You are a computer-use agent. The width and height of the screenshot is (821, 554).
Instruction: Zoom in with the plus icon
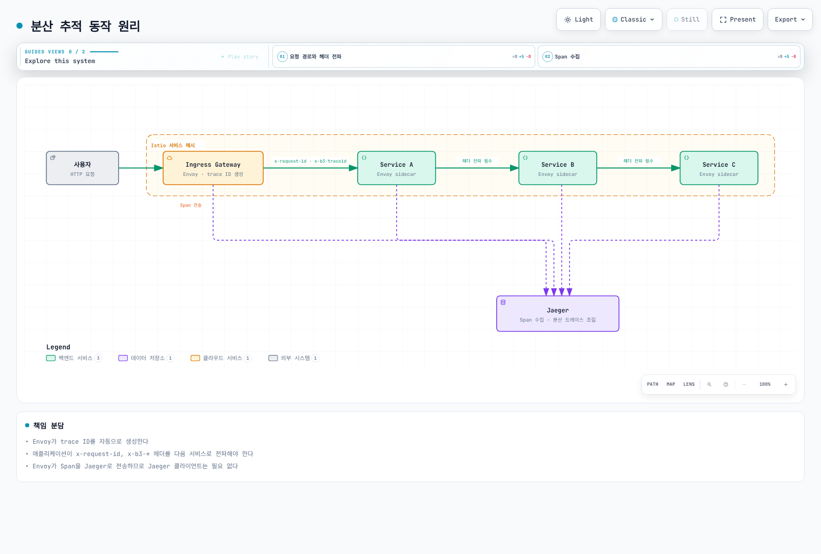pyautogui.click(x=786, y=384)
